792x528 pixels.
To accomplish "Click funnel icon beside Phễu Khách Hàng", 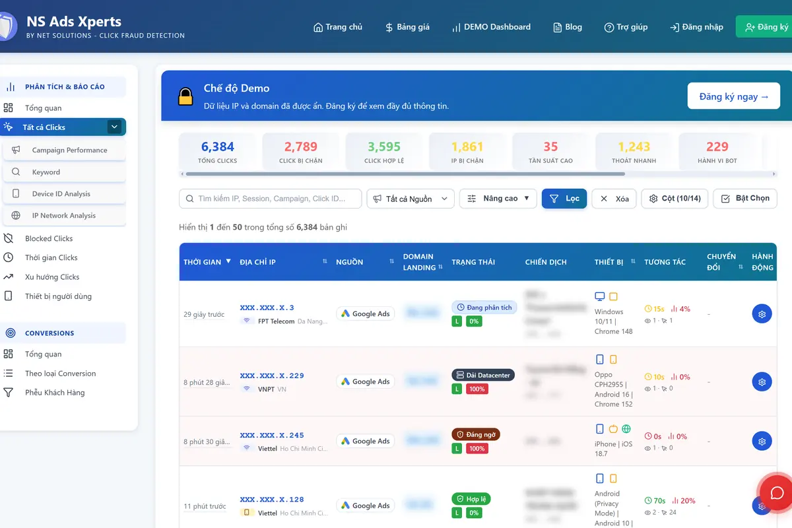I will [9, 393].
